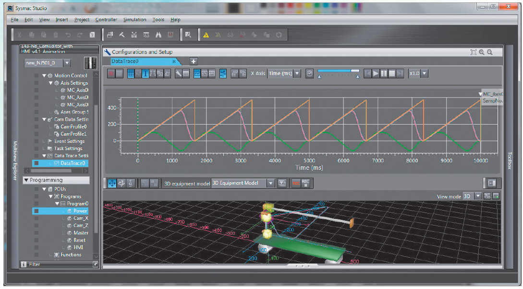Click the left range marker triangle below progress bar

point(319,76)
